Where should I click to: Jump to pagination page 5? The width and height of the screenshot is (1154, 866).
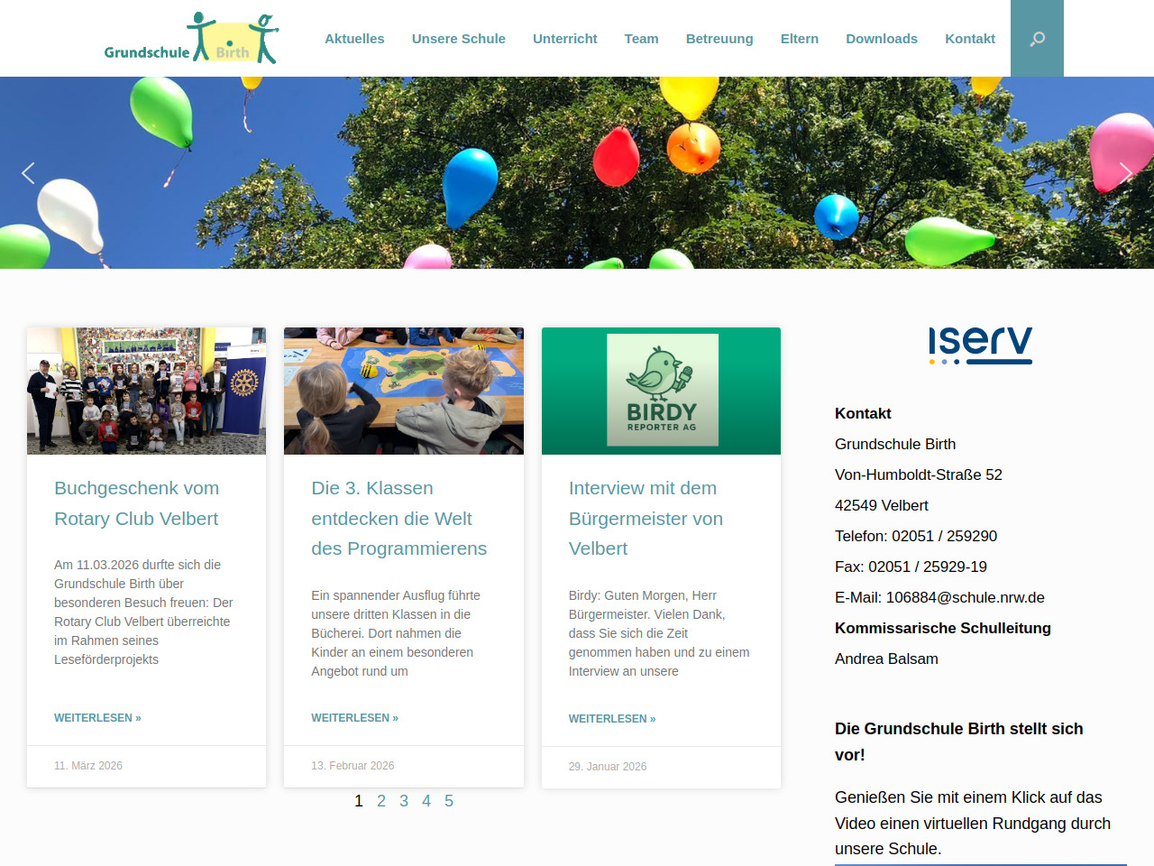pos(449,801)
